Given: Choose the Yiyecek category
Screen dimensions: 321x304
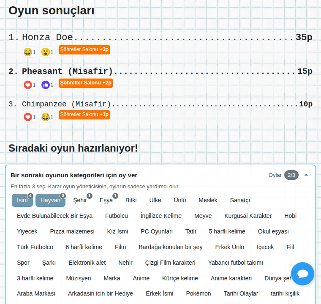Looking at the screenshot, I should click(x=27, y=231).
